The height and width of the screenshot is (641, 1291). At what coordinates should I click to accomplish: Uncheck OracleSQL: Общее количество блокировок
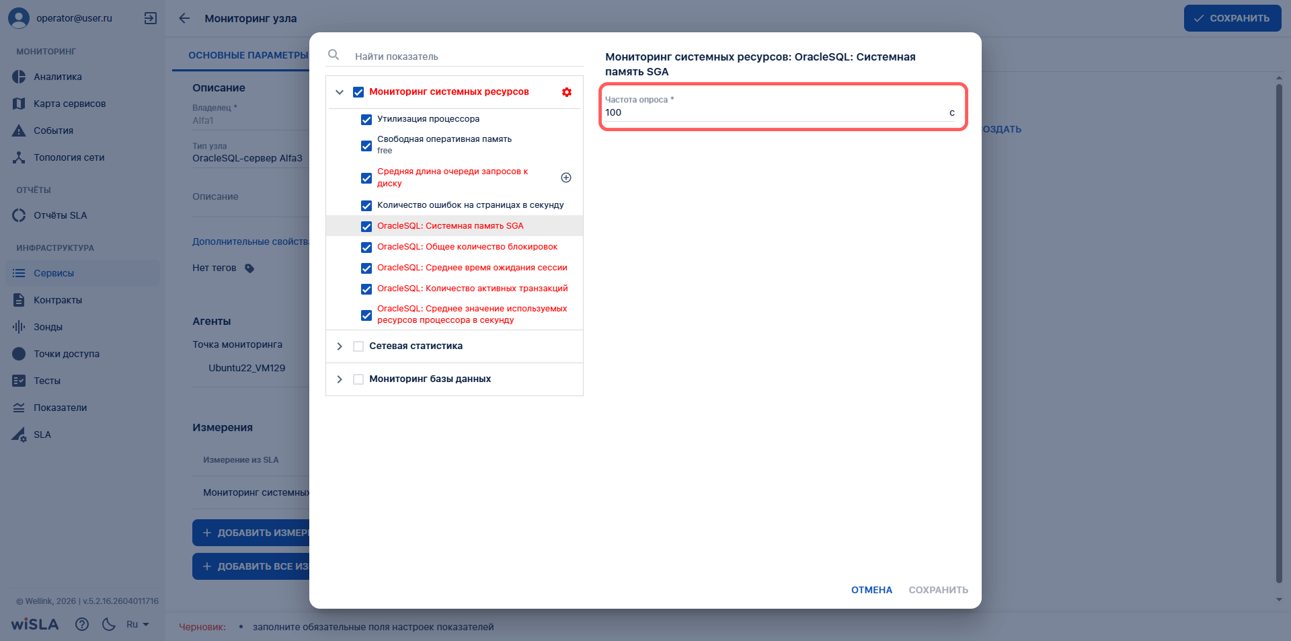pyautogui.click(x=366, y=248)
